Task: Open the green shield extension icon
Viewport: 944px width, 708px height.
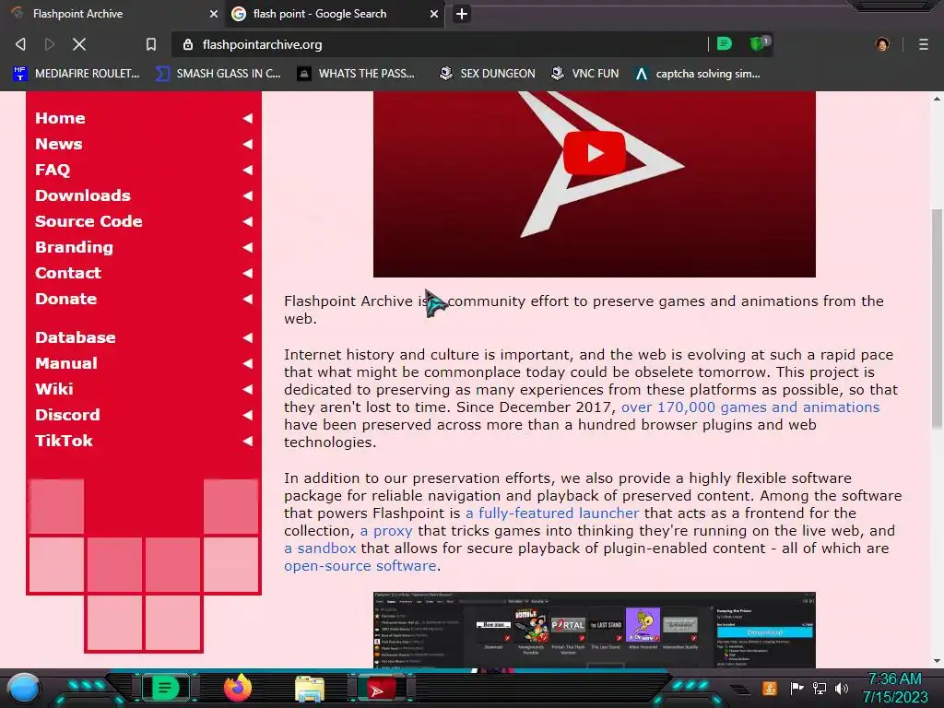Action: coord(760,43)
